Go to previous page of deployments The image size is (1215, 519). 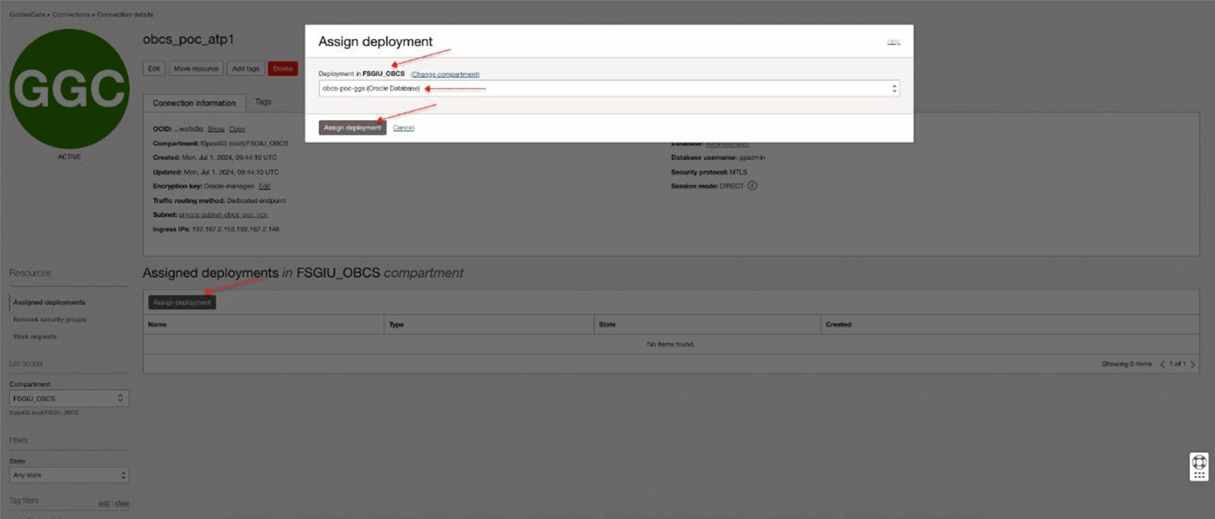[1162, 364]
